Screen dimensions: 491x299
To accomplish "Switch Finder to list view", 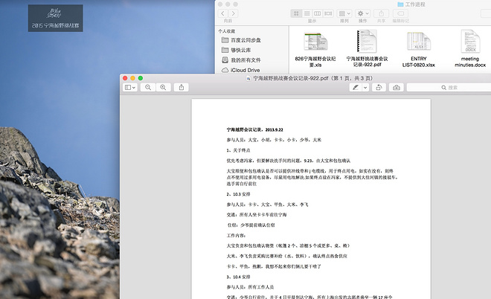I will tap(307, 13).
